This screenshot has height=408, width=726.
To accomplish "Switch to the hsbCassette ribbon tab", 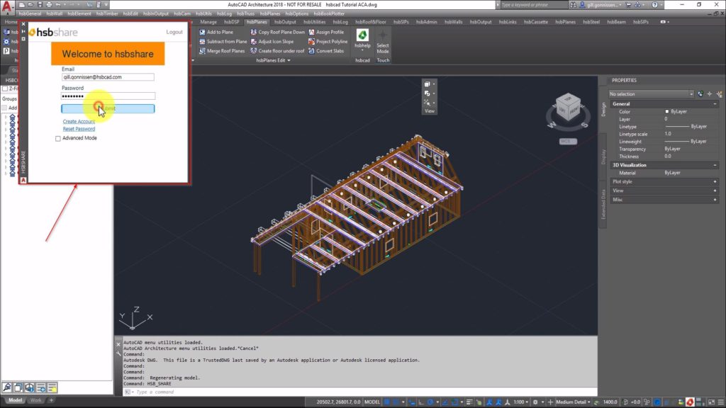I will coord(536,22).
